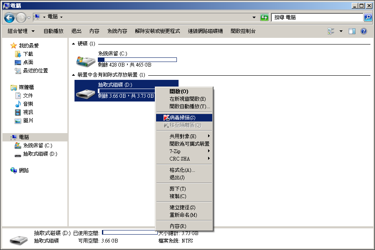Click the help question mark icon
This screenshot has width=375, height=250.
363,31
